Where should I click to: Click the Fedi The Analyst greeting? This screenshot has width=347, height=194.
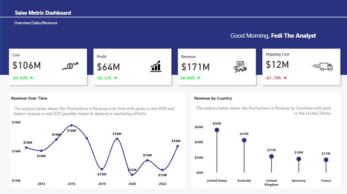(x=293, y=36)
